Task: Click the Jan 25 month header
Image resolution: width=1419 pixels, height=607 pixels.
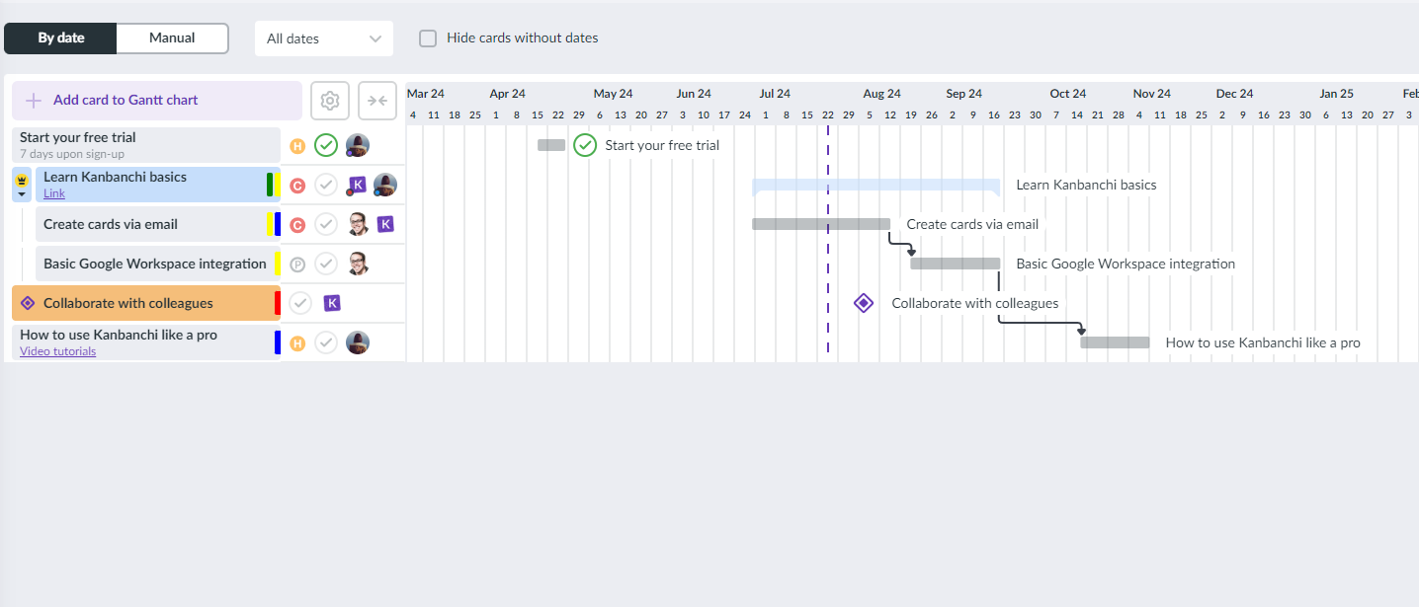Action: 1336,94
